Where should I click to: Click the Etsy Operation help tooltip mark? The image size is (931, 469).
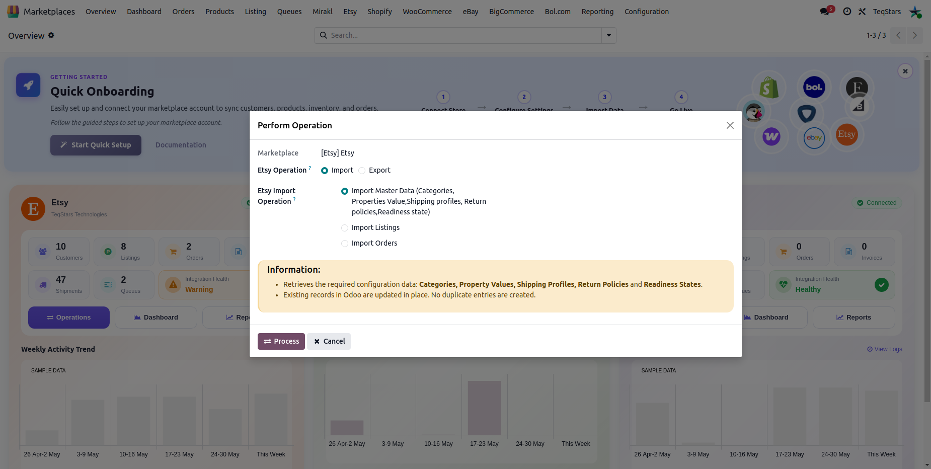point(309,168)
